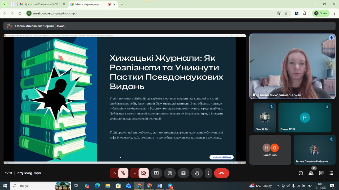Click the share screen (present now) icon
The height and width of the screenshot is (190, 339).
pos(156,173)
